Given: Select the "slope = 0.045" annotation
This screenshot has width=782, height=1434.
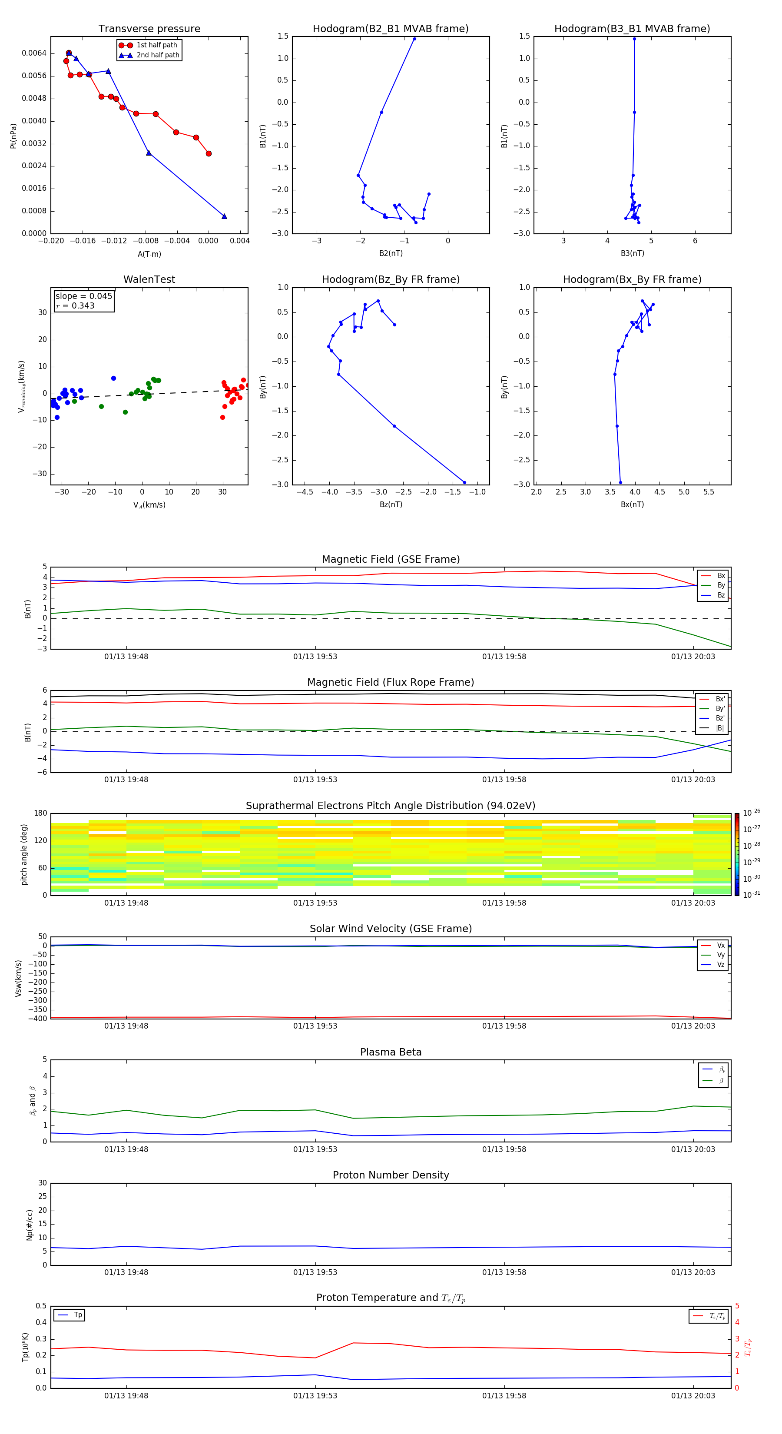Looking at the screenshot, I should tap(83, 296).
